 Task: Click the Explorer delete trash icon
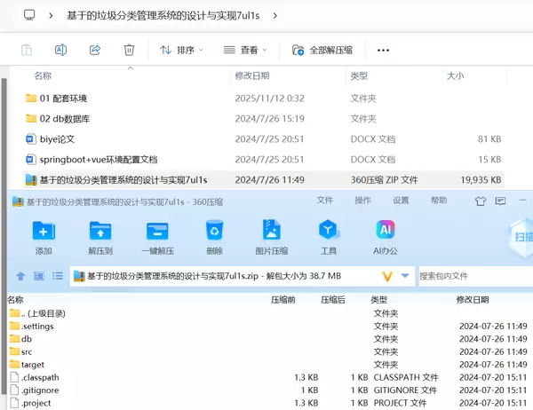[129, 51]
